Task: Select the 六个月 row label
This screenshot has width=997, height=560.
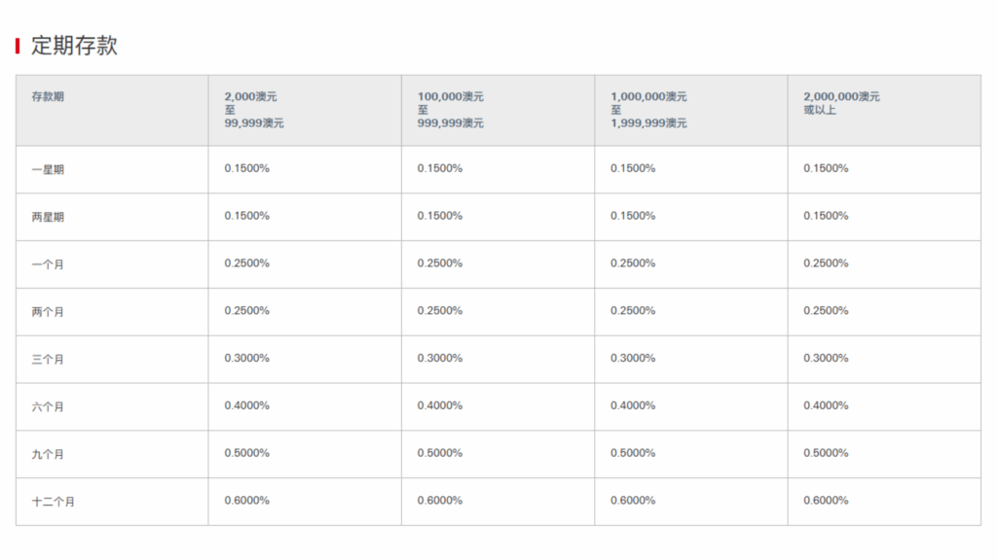Action: click(x=48, y=407)
